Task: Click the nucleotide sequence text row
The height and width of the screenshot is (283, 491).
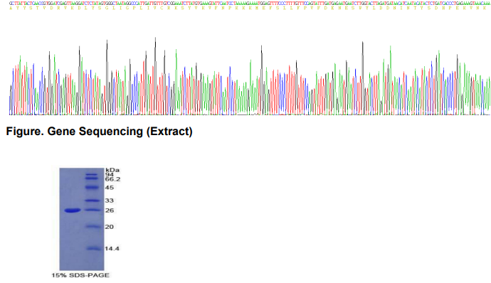Action: coord(250,3)
